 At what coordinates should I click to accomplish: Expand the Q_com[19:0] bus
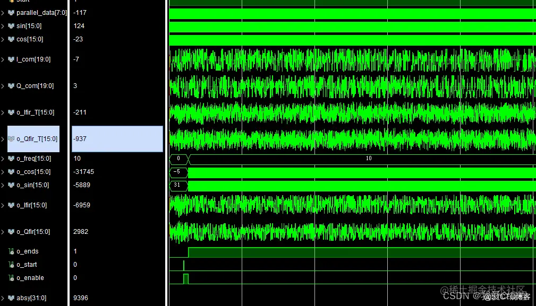(3, 86)
